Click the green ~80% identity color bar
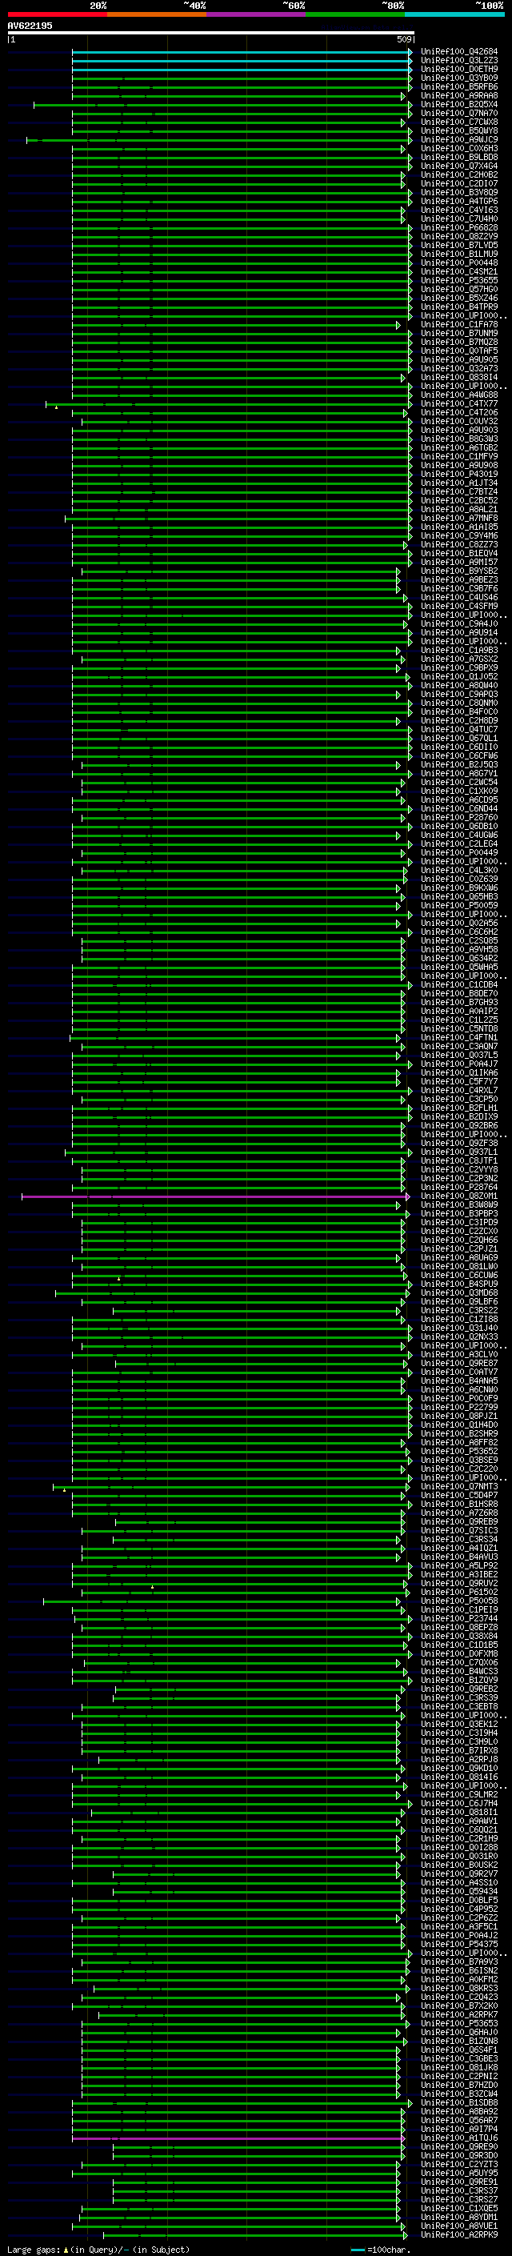512x2256 pixels. [355, 14]
